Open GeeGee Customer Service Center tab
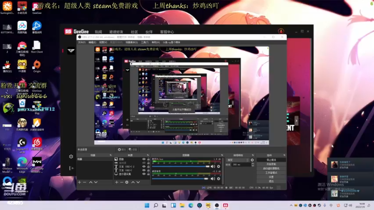 (x=167, y=32)
